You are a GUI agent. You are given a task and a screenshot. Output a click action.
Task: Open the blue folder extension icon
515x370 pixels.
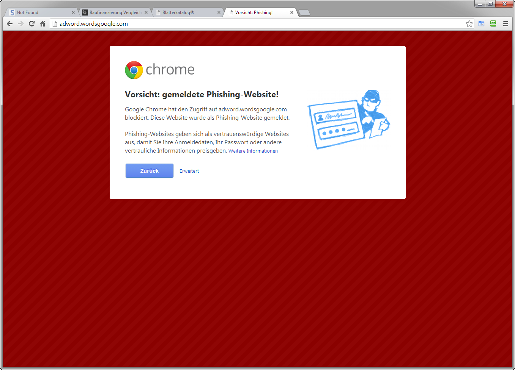[x=481, y=23]
